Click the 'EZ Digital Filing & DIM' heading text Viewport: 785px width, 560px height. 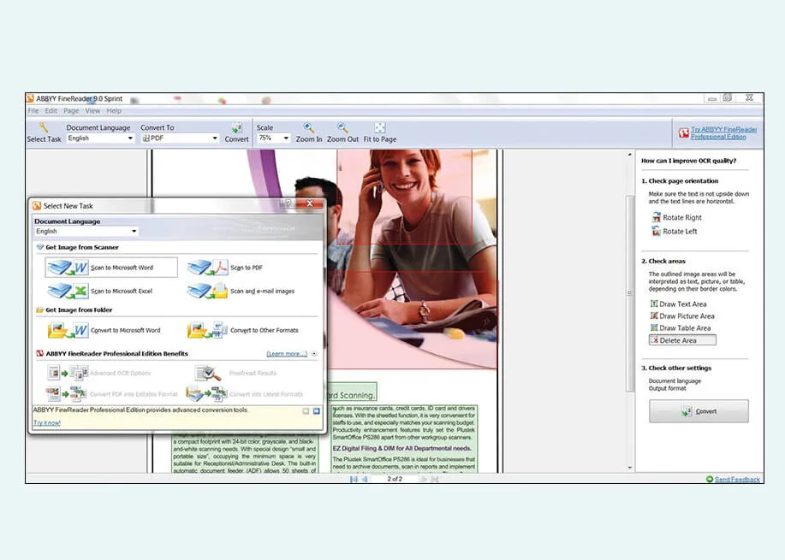(x=402, y=449)
